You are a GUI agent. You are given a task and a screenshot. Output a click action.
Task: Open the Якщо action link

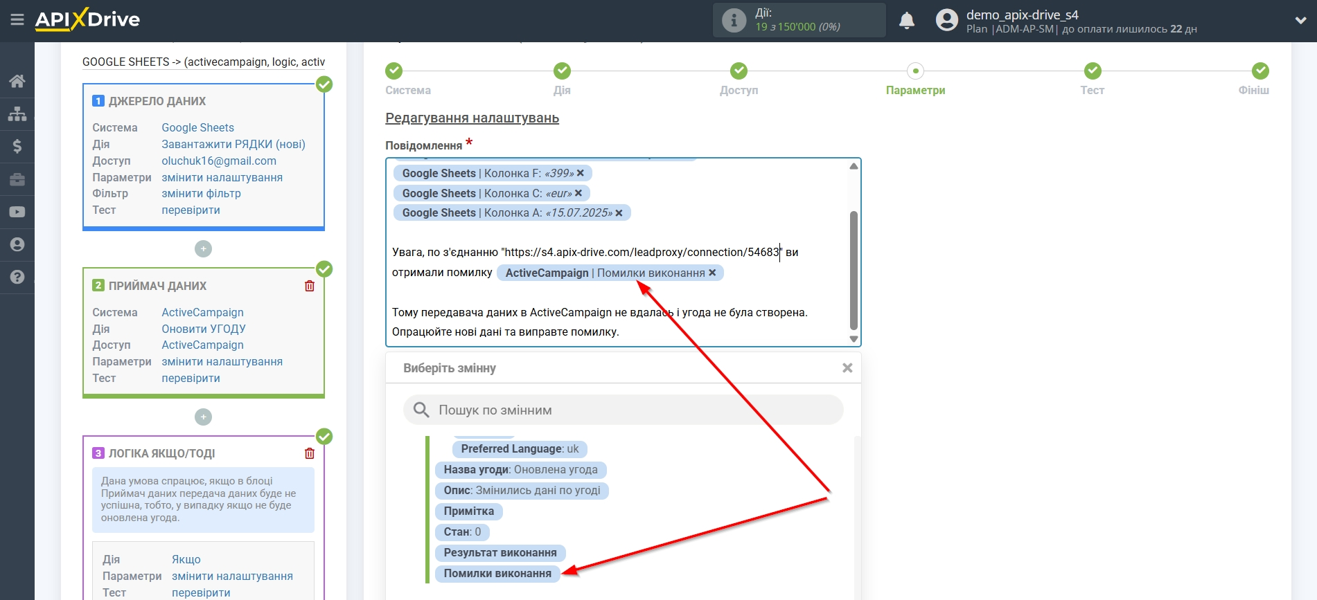186,559
